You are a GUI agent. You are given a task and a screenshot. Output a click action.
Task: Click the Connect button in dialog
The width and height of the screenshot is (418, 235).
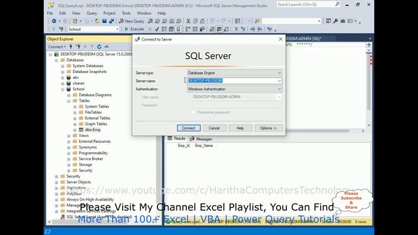click(x=189, y=128)
